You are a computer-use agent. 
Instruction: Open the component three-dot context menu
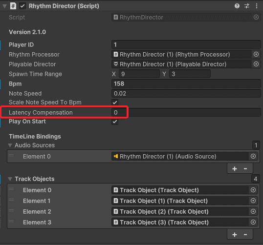[x=257, y=6]
